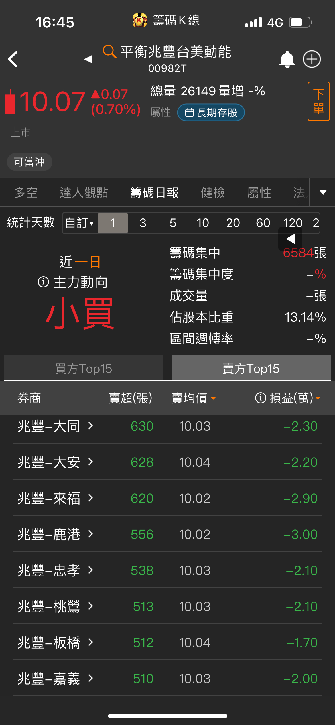The width and height of the screenshot is (335, 725).
Task: Go to previous stock with left triangle
Action: [x=88, y=59]
